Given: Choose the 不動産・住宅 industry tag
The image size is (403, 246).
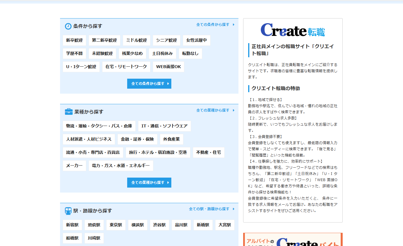Looking at the screenshot, I should click(208, 153).
